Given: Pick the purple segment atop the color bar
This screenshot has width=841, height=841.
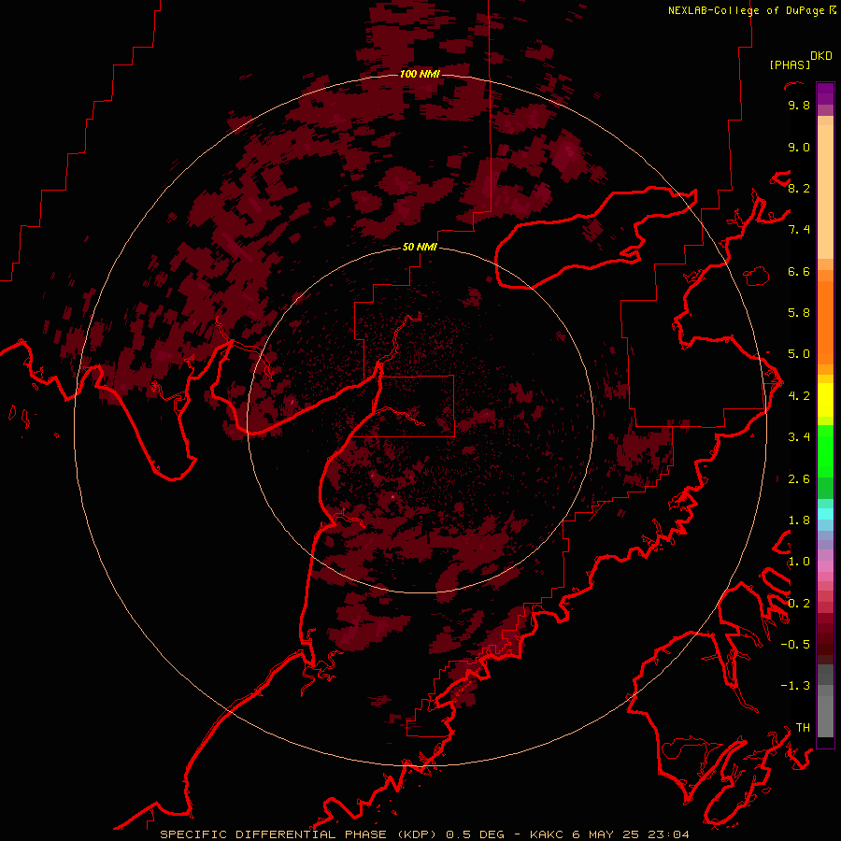Looking at the screenshot, I should (x=825, y=93).
